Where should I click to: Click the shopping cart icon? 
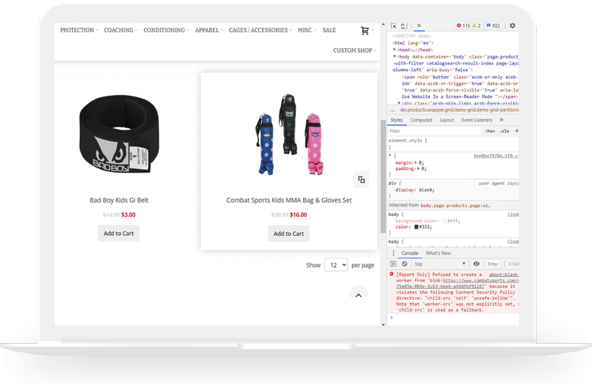pyautogui.click(x=365, y=31)
